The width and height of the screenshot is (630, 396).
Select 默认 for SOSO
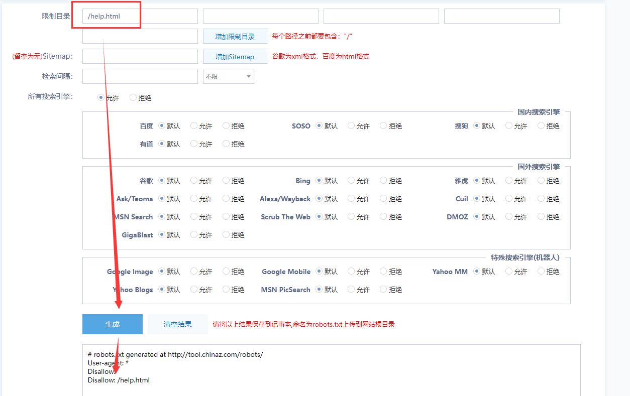319,126
